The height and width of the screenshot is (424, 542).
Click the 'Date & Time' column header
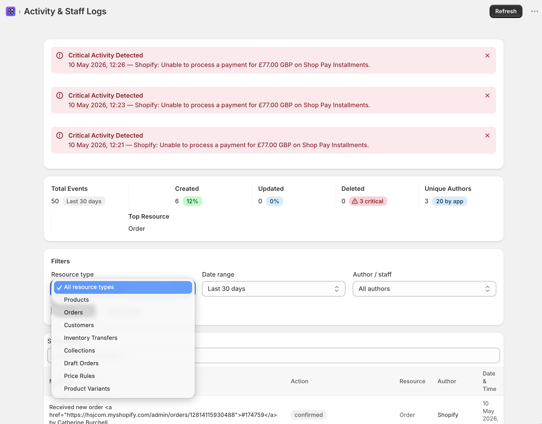click(x=489, y=381)
